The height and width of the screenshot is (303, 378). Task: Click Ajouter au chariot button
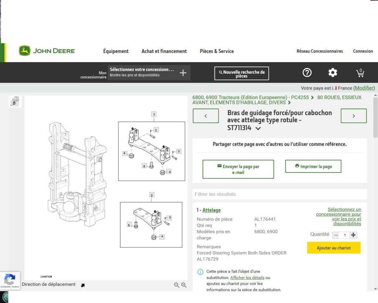point(334,248)
